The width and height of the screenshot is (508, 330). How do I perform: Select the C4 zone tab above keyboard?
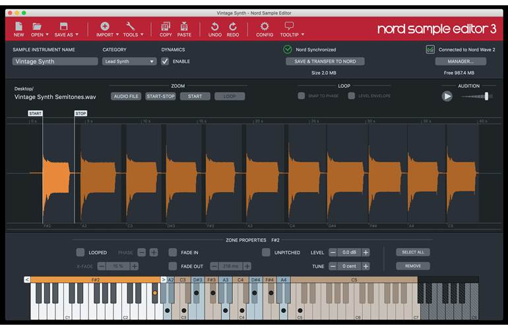pyautogui.click(x=240, y=279)
